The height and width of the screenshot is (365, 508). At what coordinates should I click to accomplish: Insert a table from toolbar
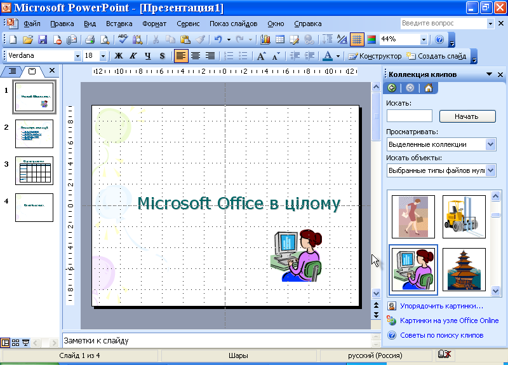pyautogui.click(x=280, y=39)
